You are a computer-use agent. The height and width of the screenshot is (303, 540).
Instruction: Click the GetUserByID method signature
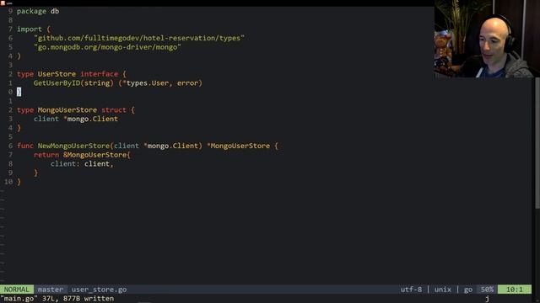pyautogui.click(x=118, y=82)
